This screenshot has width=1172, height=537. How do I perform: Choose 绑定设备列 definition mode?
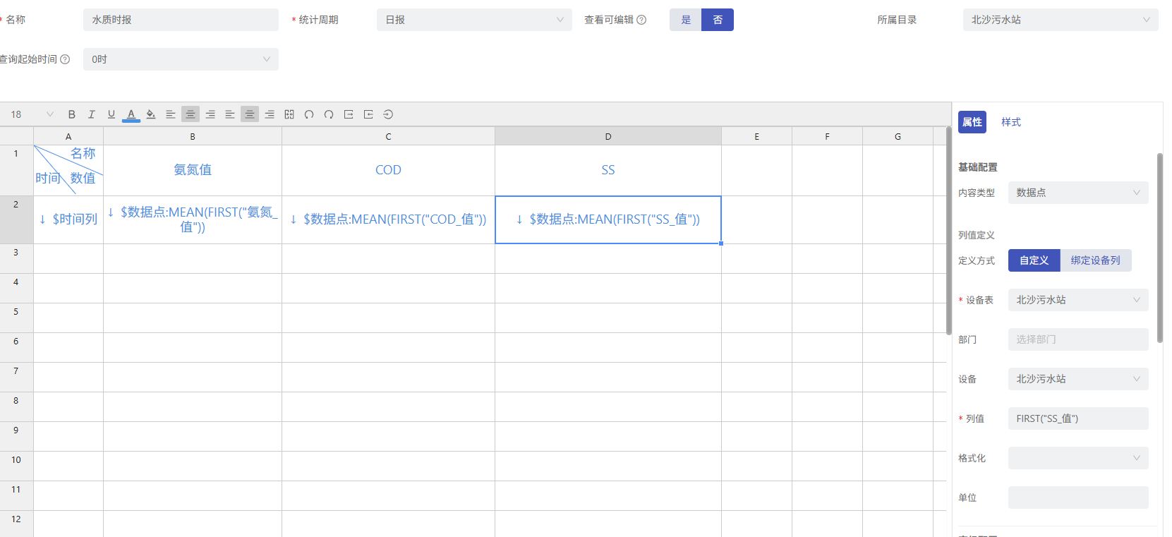[x=1095, y=260]
